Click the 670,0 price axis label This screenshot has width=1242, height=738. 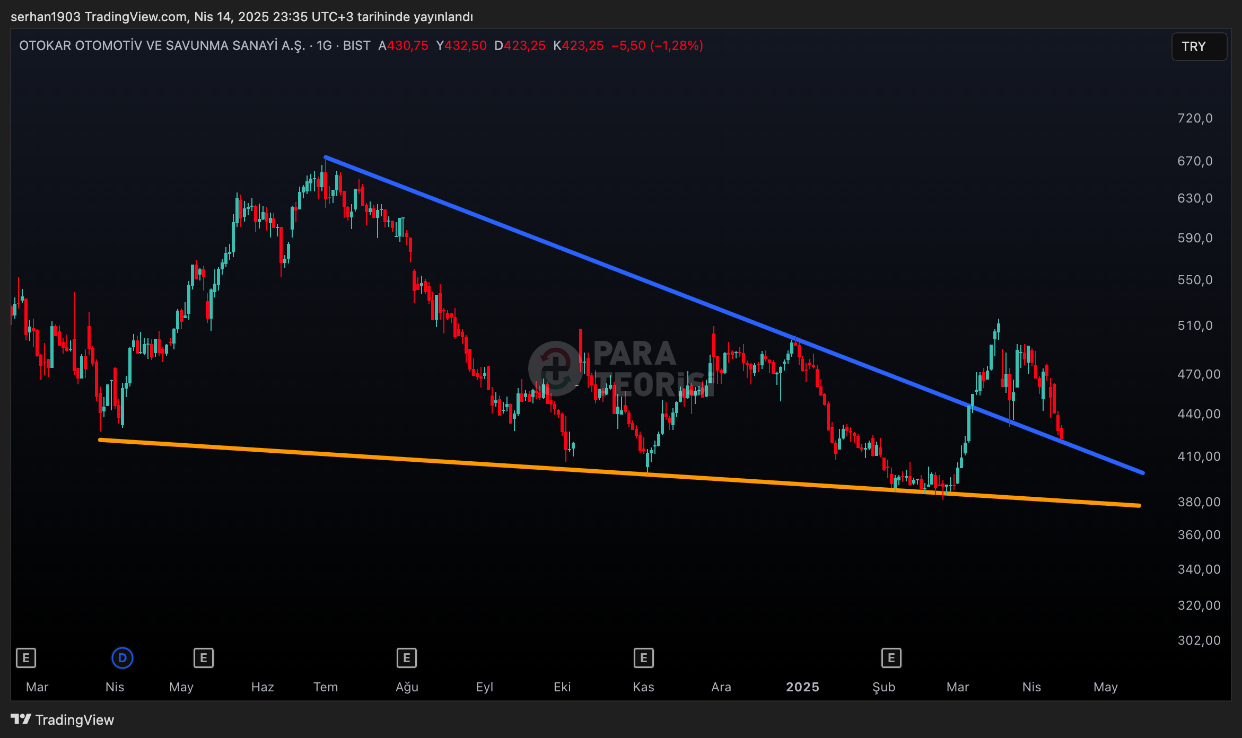(x=1195, y=161)
